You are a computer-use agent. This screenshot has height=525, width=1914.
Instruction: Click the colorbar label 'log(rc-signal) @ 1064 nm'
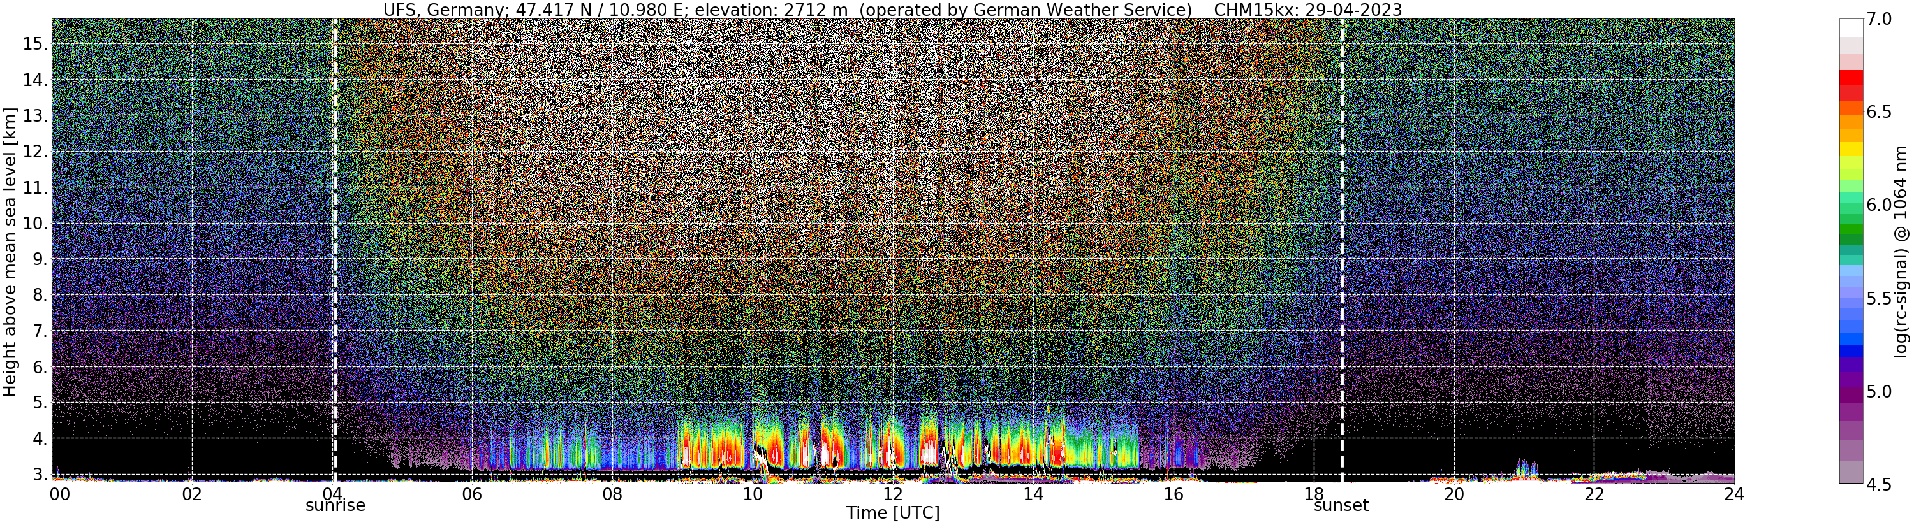pyautogui.click(x=1901, y=251)
